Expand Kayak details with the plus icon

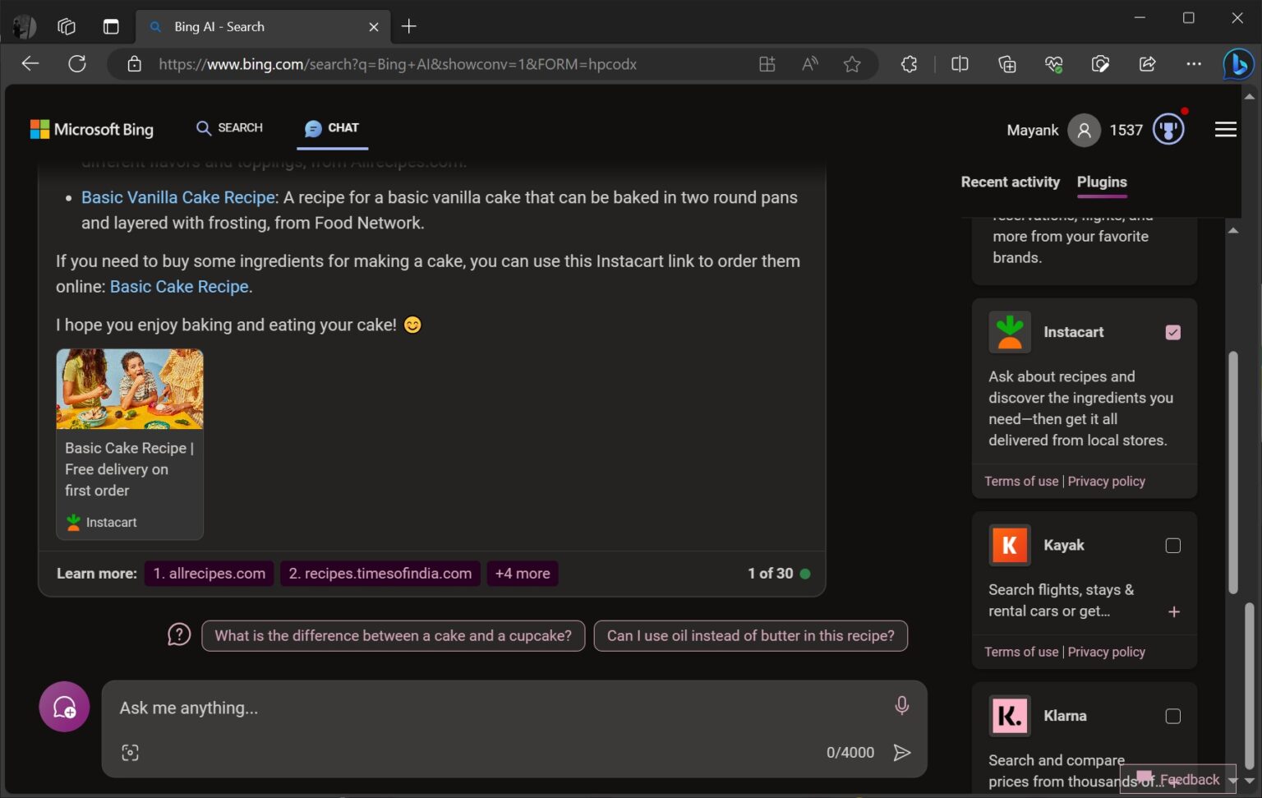click(1173, 611)
